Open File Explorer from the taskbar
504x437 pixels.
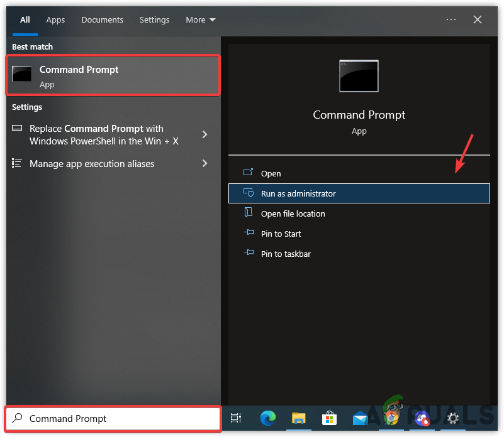point(298,418)
